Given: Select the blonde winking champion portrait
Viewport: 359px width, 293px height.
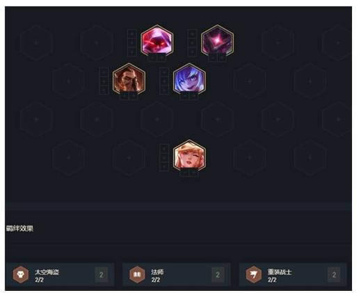Looking at the screenshot, I should coord(189,156).
